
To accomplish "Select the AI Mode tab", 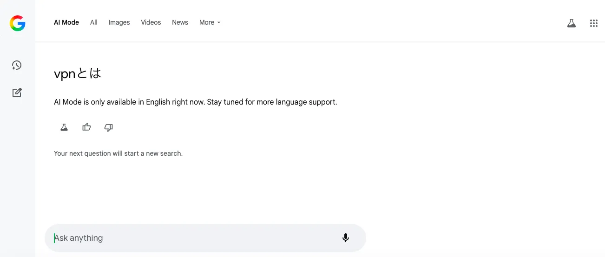I will pyautogui.click(x=66, y=22).
